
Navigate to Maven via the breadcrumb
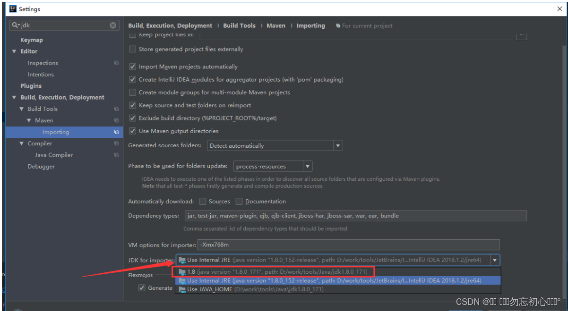276,25
